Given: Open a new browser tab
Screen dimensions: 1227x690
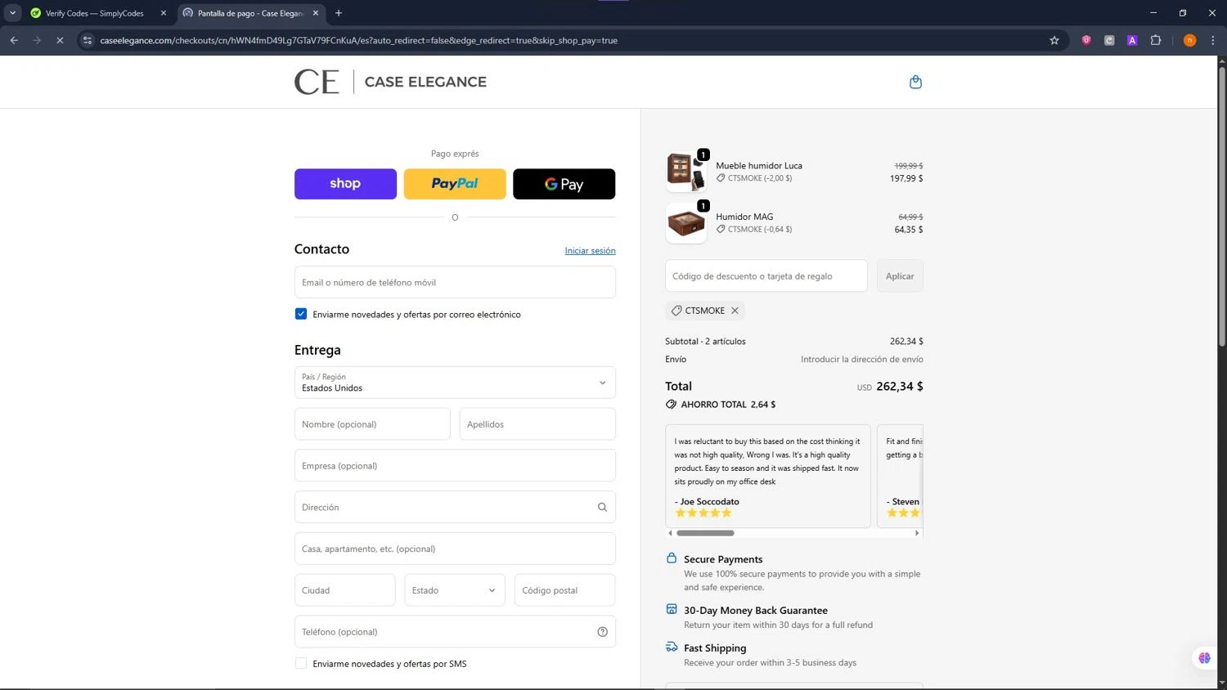Looking at the screenshot, I should (339, 13).
